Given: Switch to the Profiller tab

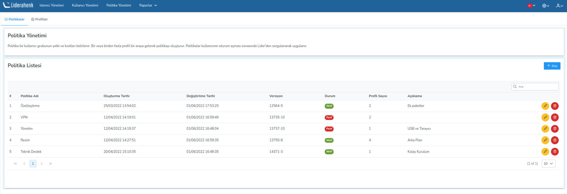Looking at the screenshot, I should coord(39,19).
